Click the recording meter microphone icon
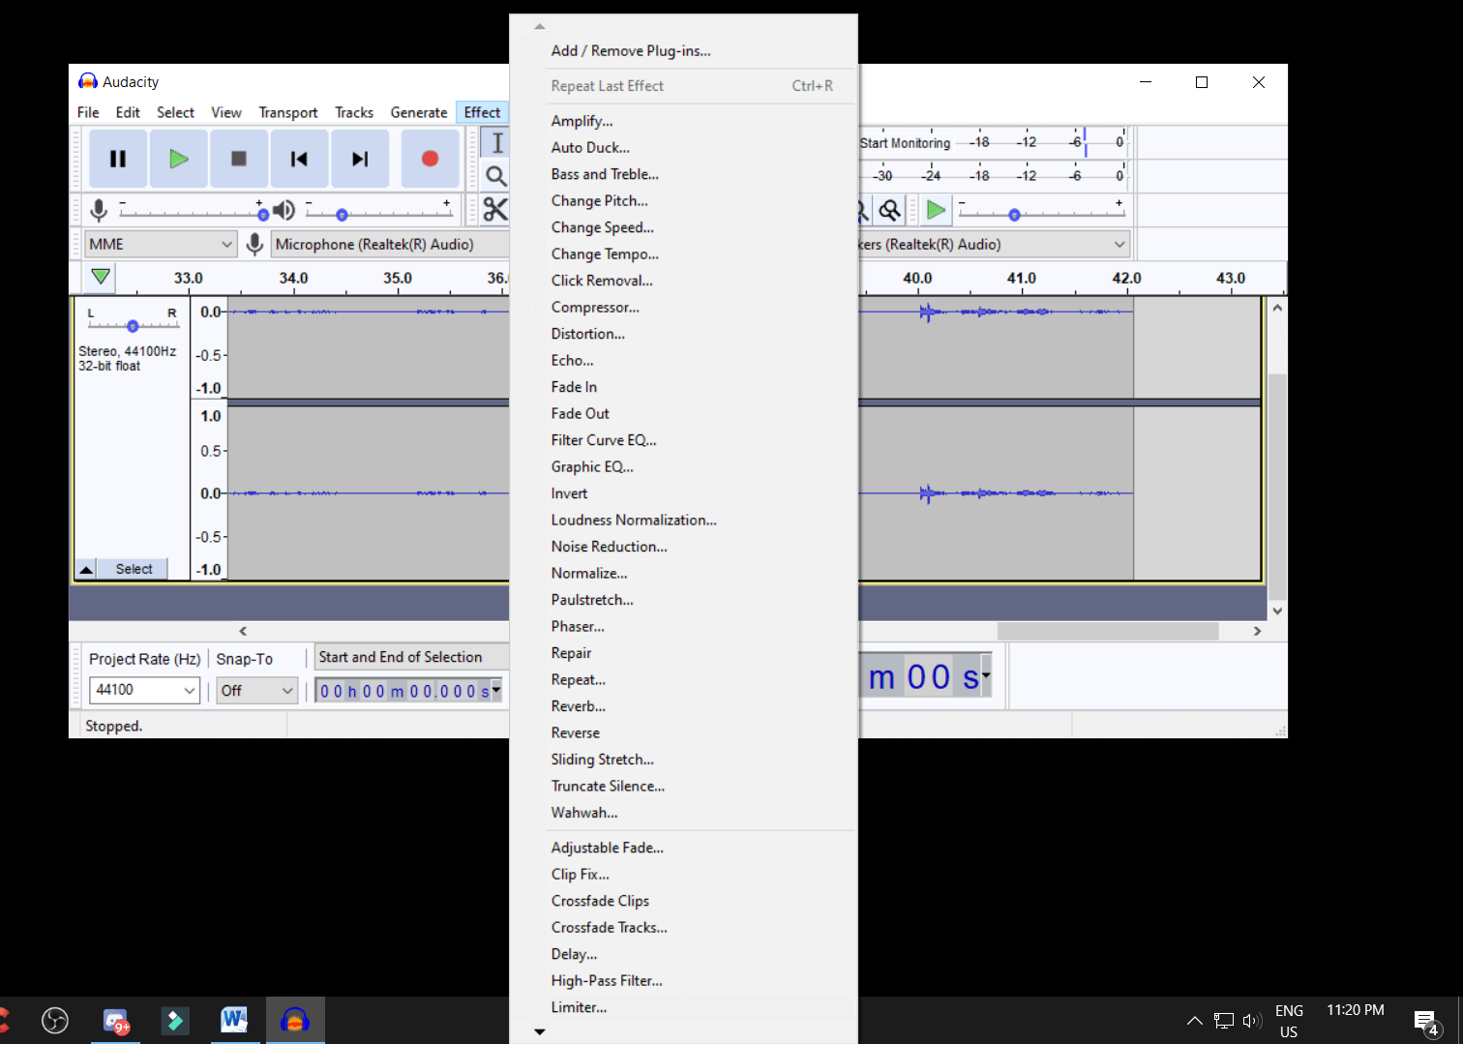 pyautogui.click(x=99, y=210)
